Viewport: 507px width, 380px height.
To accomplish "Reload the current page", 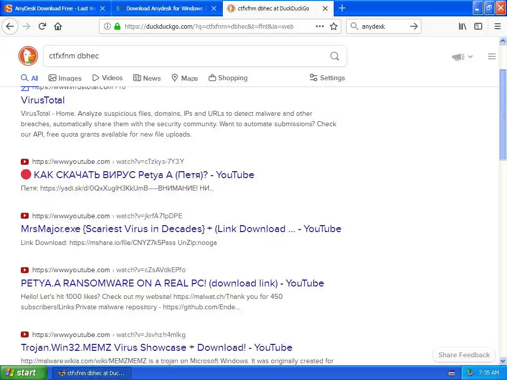I will (x=42, y=26).
